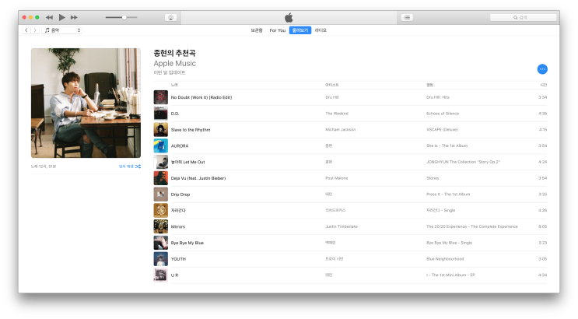Click artist name Dru Hill
578x319 pixels.
[332, 97]
